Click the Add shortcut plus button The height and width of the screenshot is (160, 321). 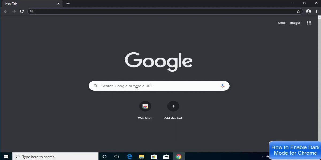click(173, 106)
